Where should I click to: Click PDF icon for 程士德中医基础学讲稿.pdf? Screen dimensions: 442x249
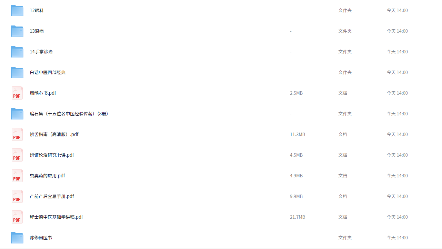coord(17,217)
